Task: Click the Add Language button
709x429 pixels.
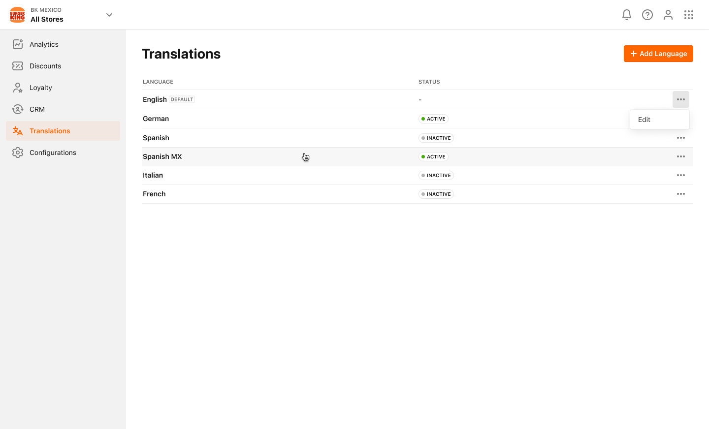Action: pyautogui.click(x=658, y=54)
